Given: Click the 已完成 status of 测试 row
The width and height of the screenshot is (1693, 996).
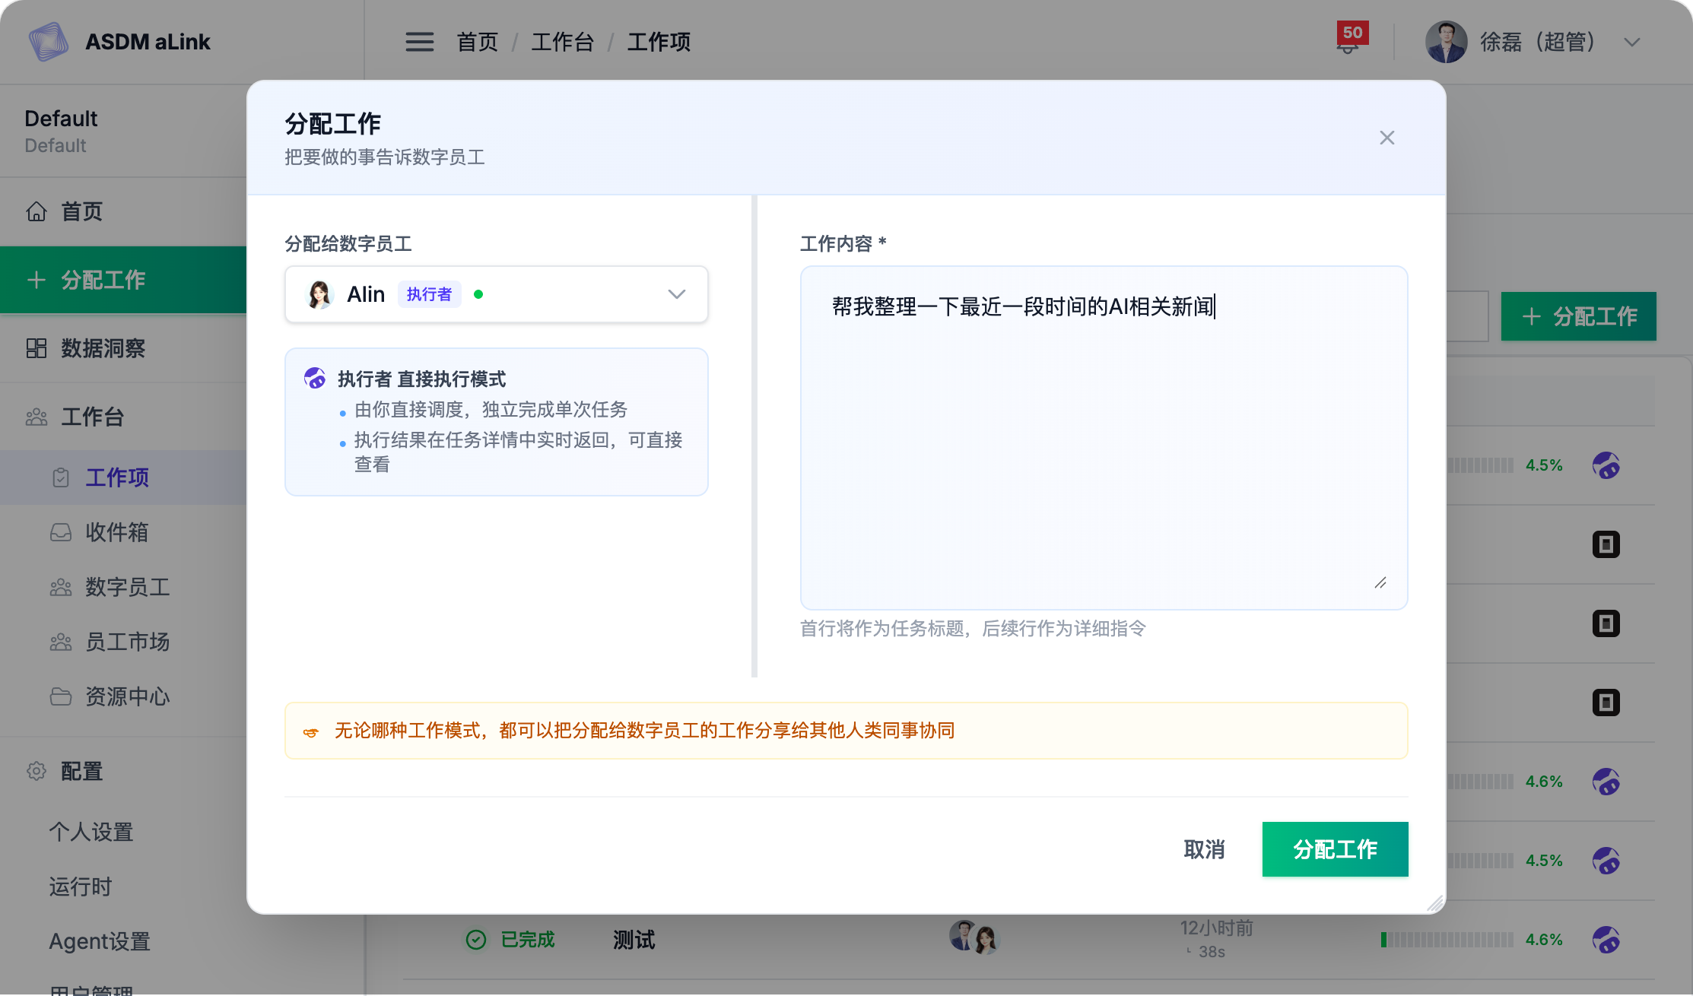Looking at the screenshot, I should coord(510,940).
